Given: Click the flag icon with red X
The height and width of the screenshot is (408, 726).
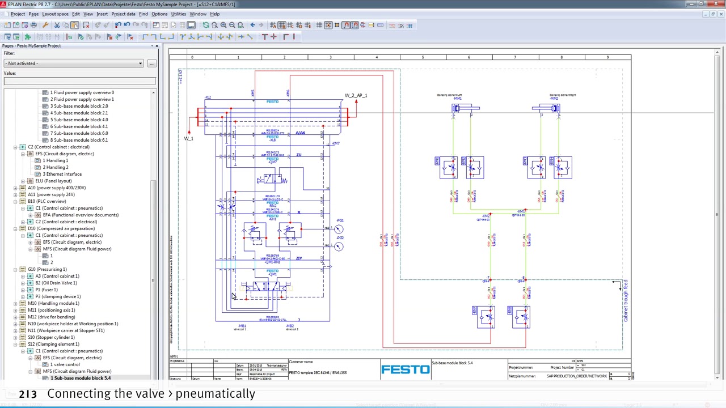Looking at the screenshot, I should tap(130, 37).
